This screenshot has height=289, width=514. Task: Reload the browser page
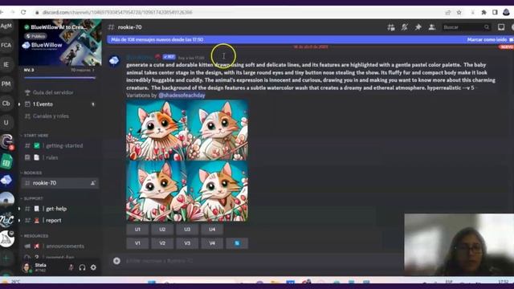(x=23, y=12)
